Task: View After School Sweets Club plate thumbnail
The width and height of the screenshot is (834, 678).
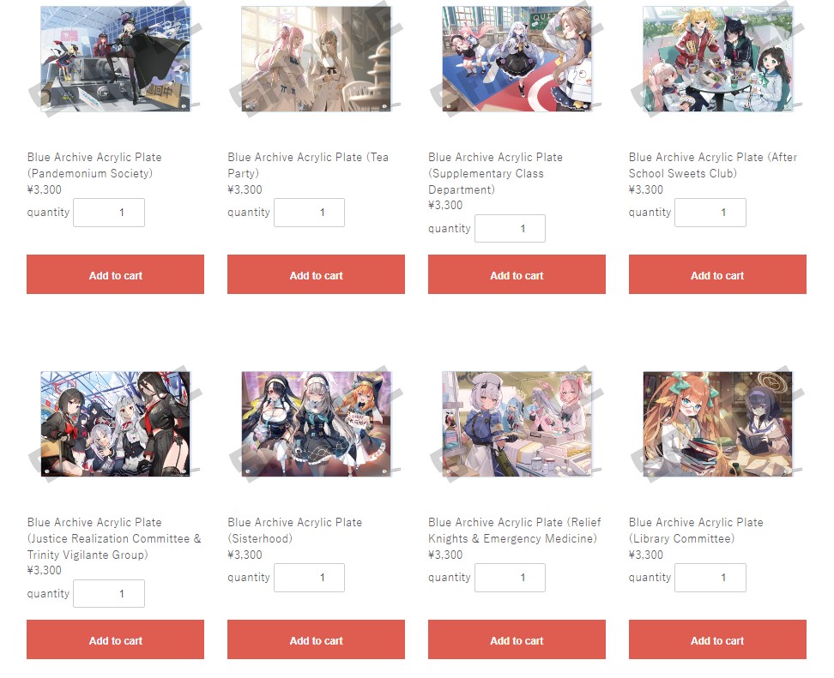Action: click(717, 59)
